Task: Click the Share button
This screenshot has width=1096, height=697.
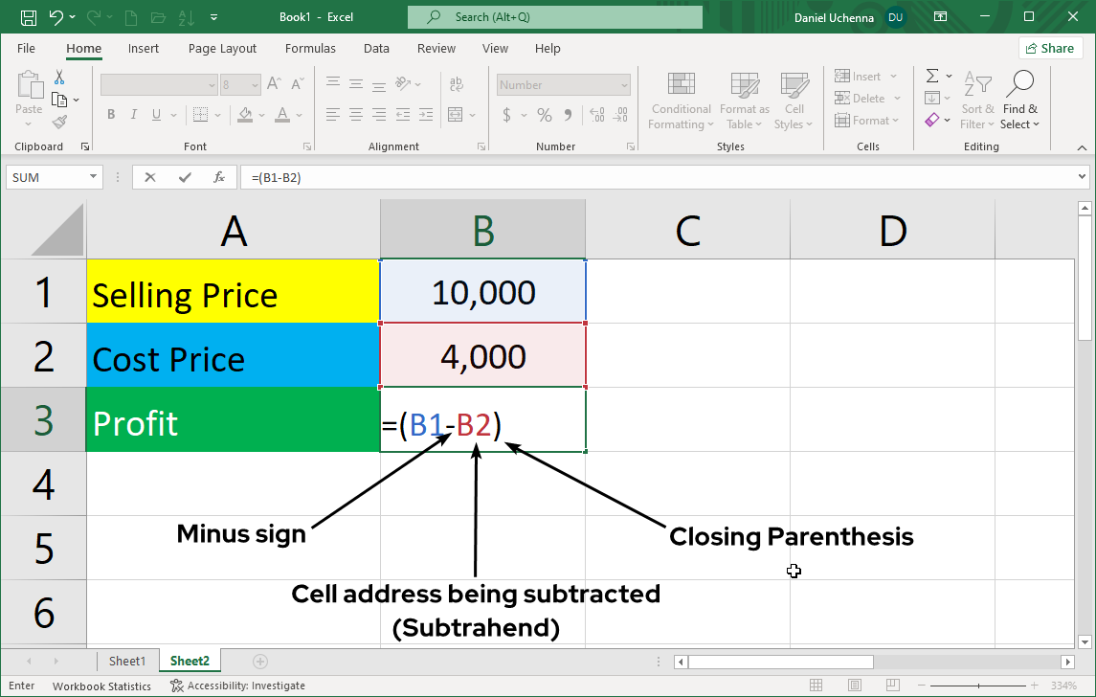Action: click(x=1050, y=48)
